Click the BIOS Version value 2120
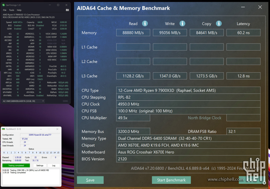This screenshot has height=189, width=270. [x=188, y=159]
